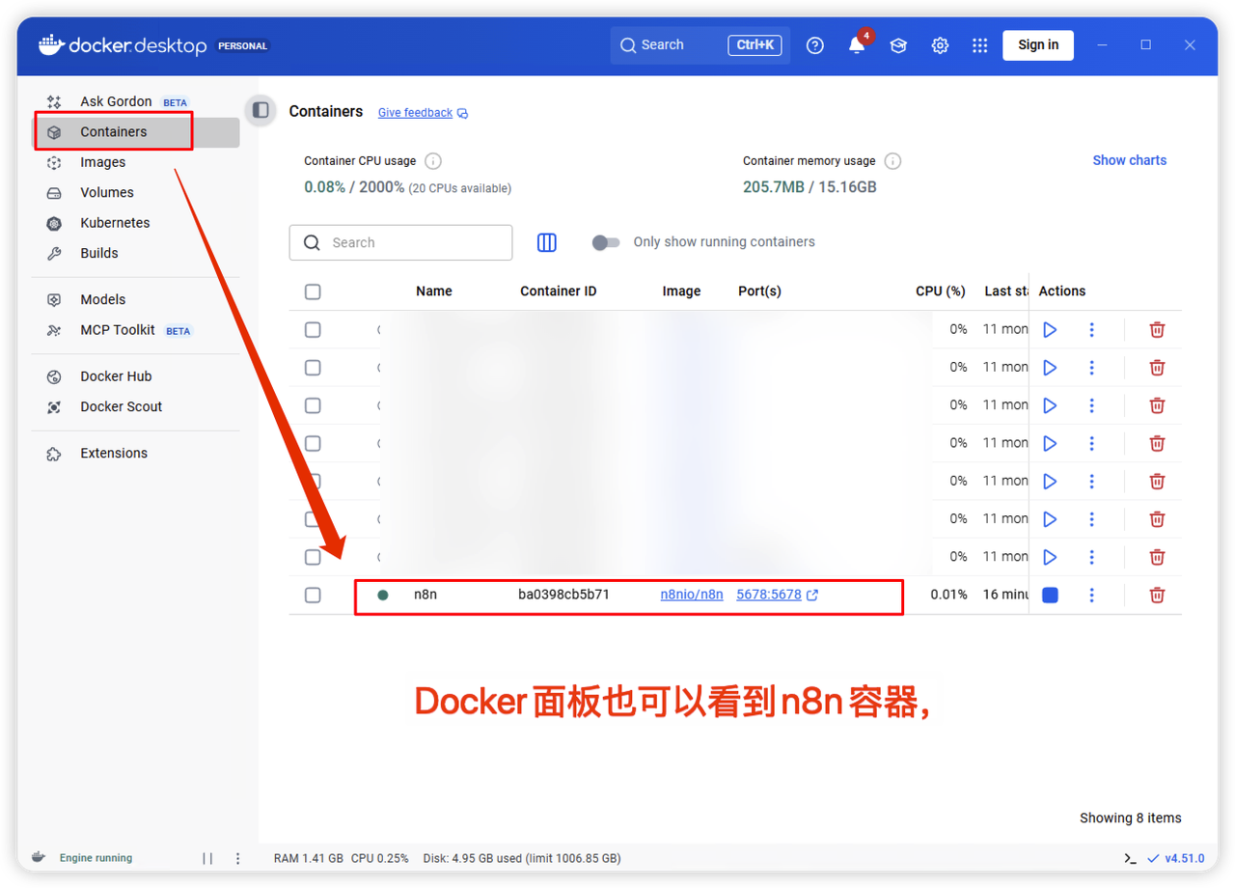
Task: Sort by the Name column header
Action: [x=434, y=291]
